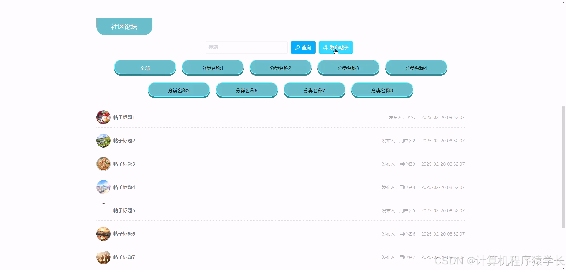
Task: Open post 帖子标题7
Action: click(124, 257)
